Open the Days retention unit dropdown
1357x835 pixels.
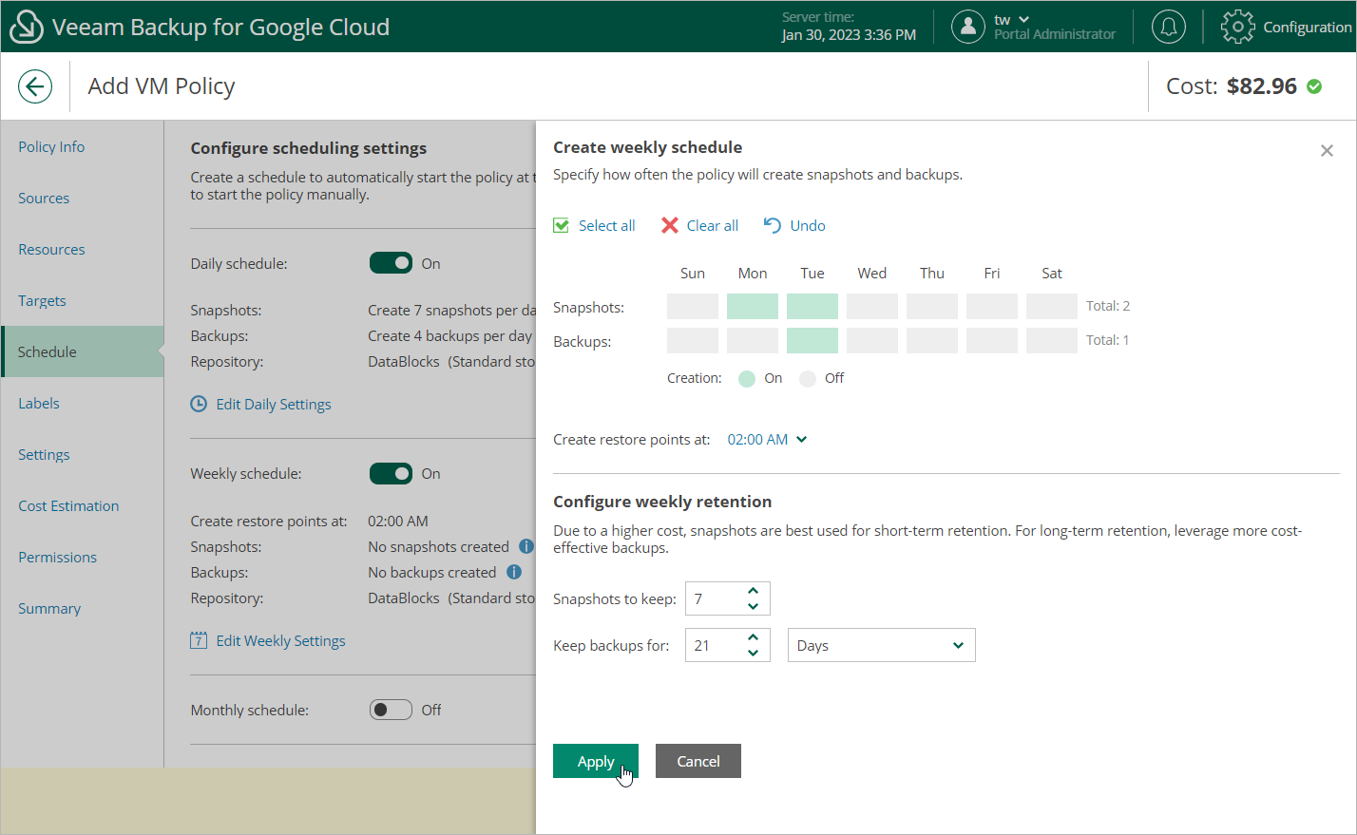point(881,645)
